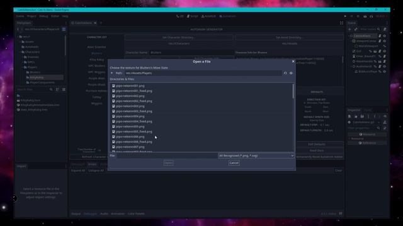Click the File name input field
This screenshot has width=403, height=226.
tap(166, 156)
